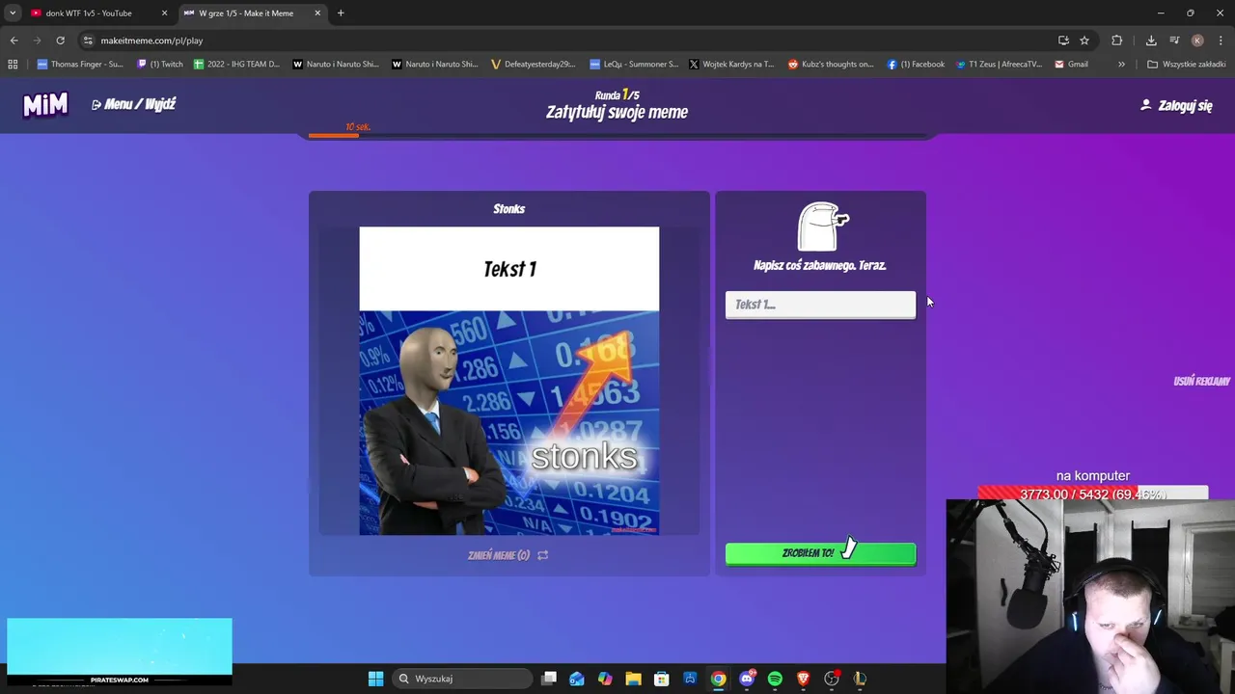Image resolution: width=1235 pixels, height=694 pixels.
Task: Click the MiM logo
Action: pyautogui.click(x=45, y=105)
